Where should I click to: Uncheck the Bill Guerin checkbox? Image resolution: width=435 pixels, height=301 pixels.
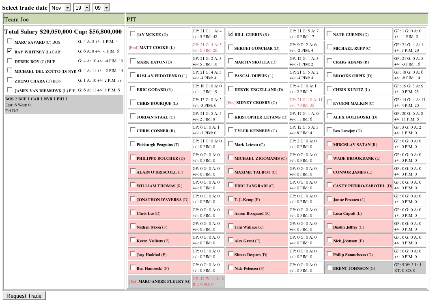pos(230,34)
